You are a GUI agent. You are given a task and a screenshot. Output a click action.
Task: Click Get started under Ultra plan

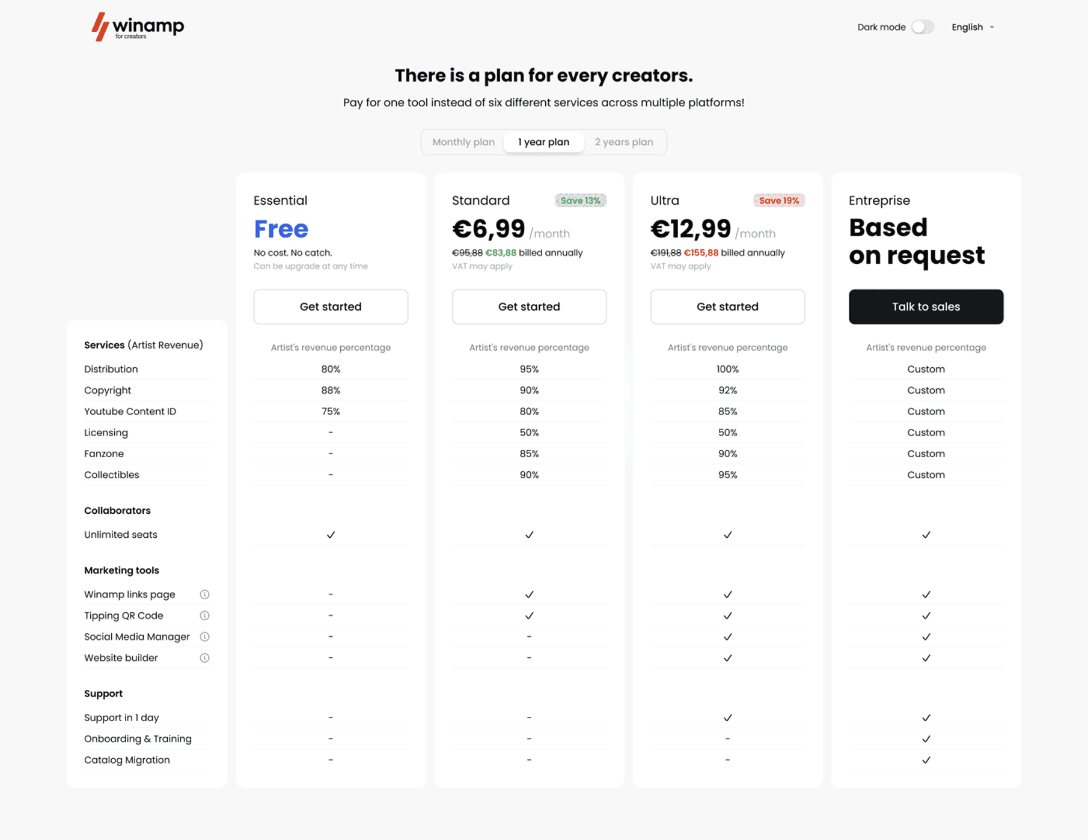[727, 307]
